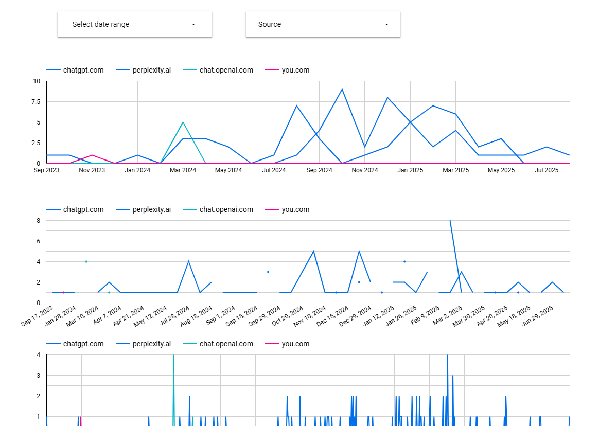Click you.com legend label in middle chart
Viewport: 599px width, 426px height.
point(295,210)
